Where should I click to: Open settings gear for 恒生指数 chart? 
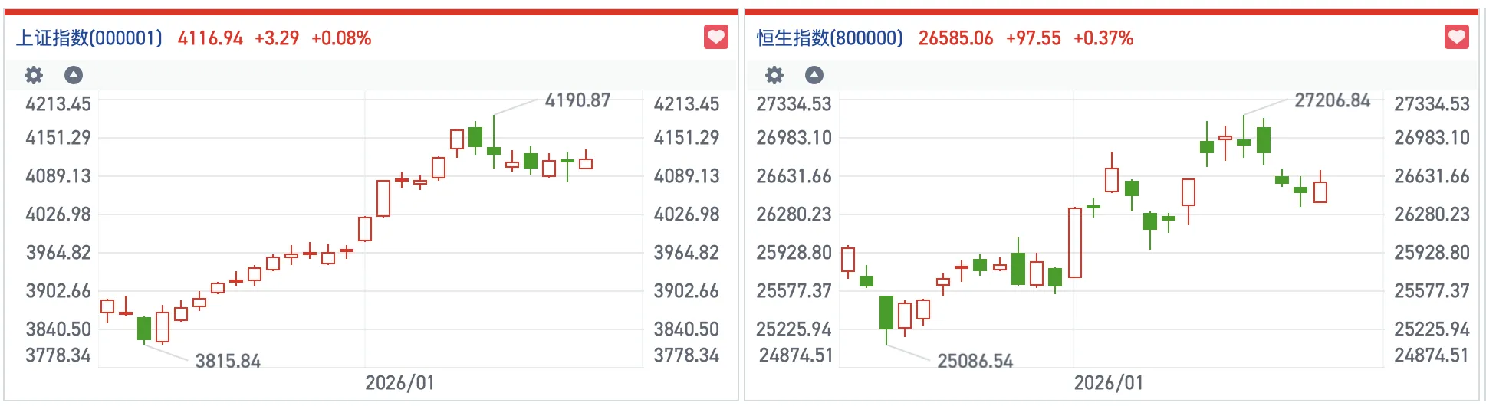tap(774, 75)
